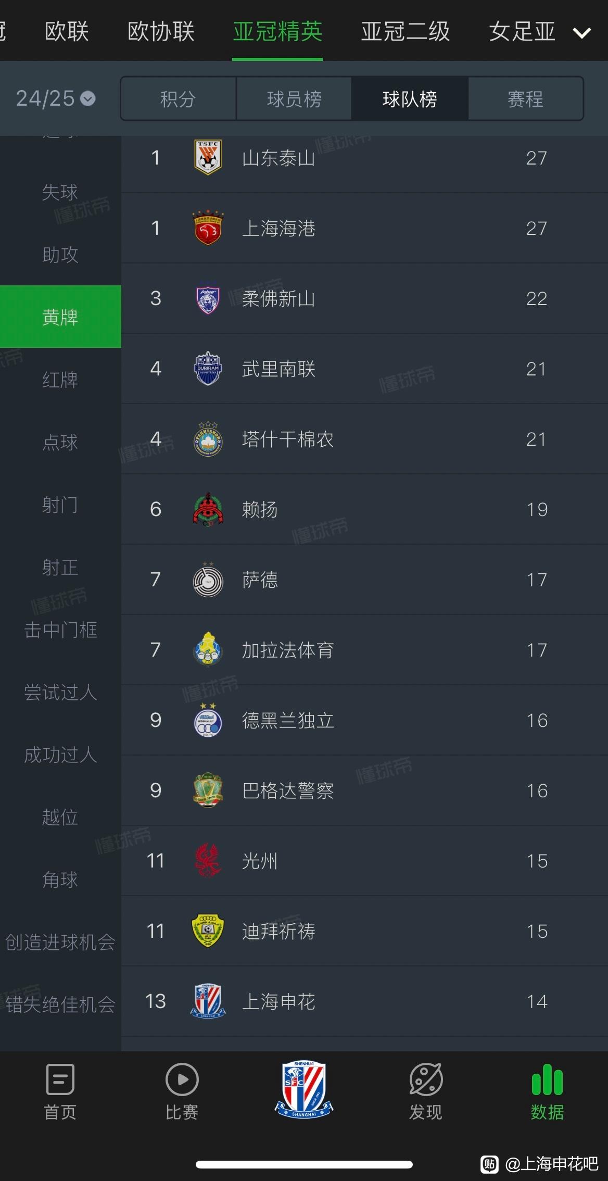The image size is (608, 1181).
Task: Choose 红牌 in the stats sidebar
Action: (x=60, y=380)
